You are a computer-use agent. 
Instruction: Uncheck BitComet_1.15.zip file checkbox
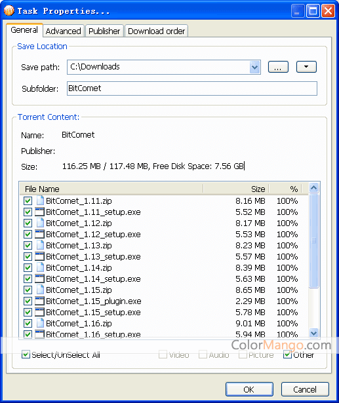point(28,290)
